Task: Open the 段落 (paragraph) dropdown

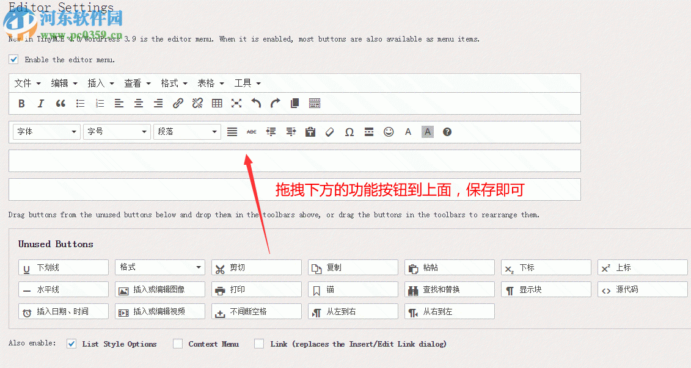Action: click(x=186, y=132)
